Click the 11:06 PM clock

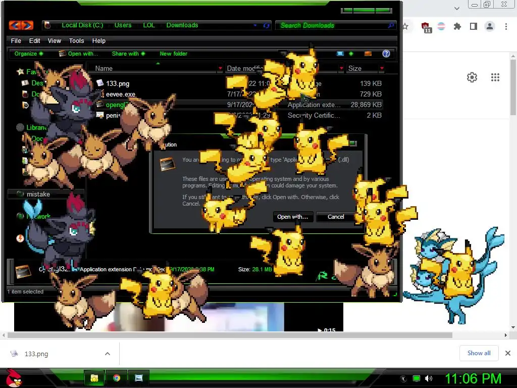[473, 379]
